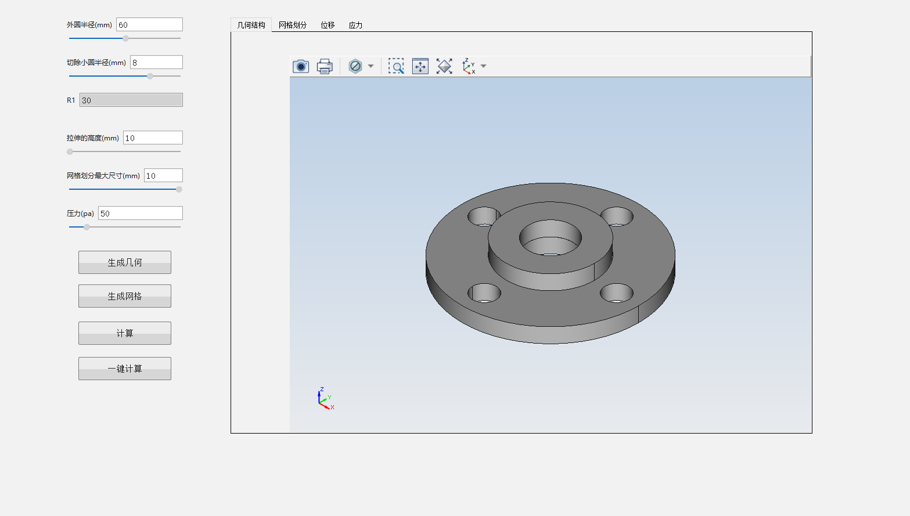
Task: Select the 位移 tab
Action: 328,25
